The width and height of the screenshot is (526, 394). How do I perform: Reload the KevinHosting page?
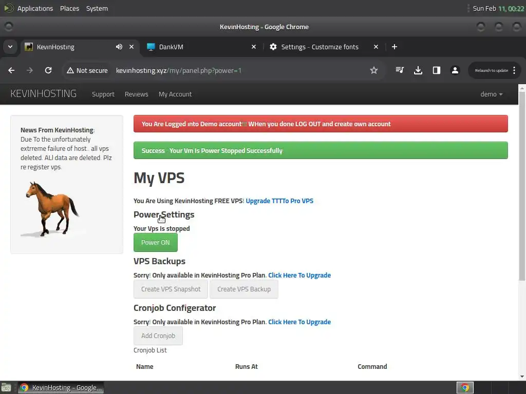tap(48, 70)
